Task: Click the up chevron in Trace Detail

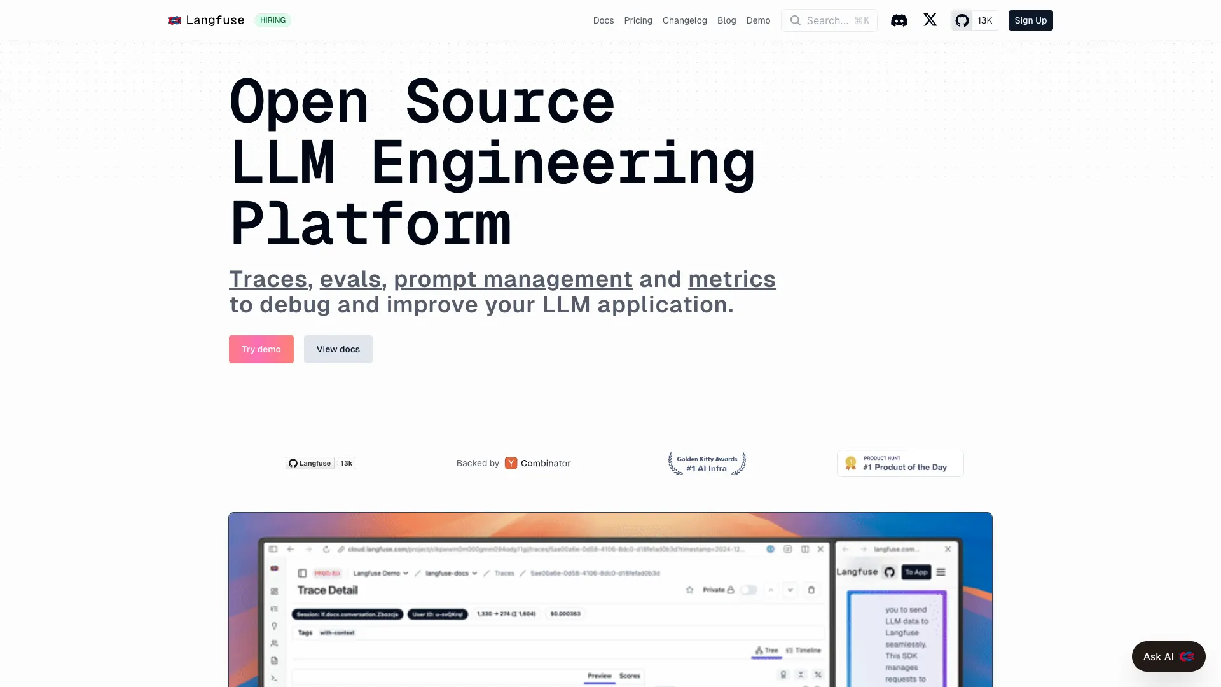Action: point(771,590)
